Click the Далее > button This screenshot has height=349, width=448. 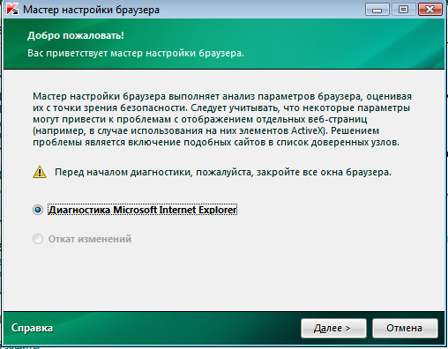[333, 328]
